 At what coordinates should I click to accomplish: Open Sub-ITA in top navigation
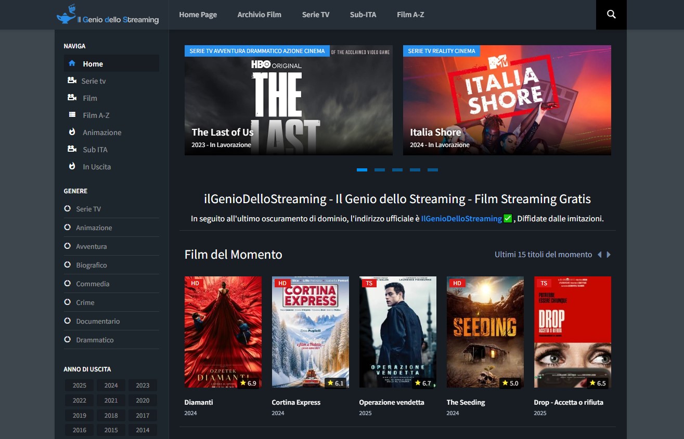(x=363, y=15)
